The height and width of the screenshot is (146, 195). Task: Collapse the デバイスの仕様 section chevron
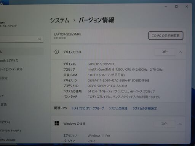point(181,52)
